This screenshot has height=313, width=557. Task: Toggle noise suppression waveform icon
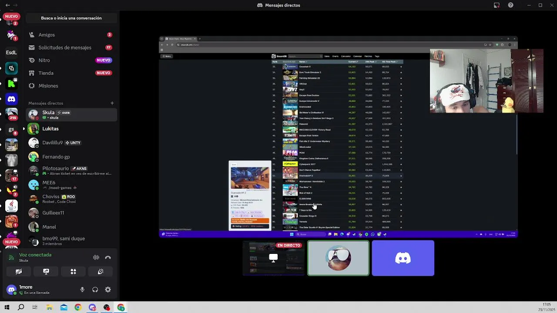pos(96,257)
